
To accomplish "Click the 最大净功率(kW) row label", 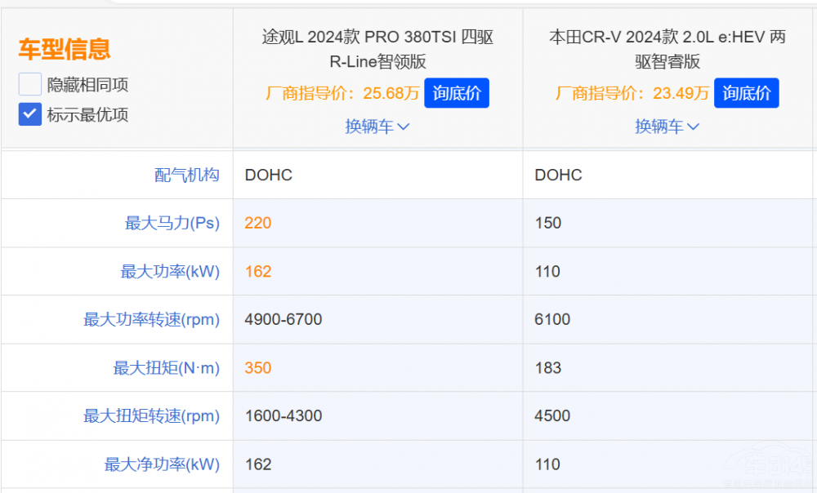I will pos(162,464).
